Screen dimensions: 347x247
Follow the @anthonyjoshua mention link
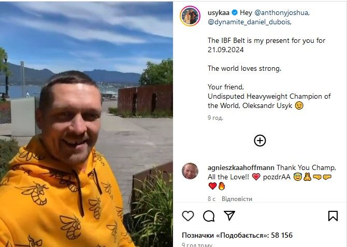[281, 12]
